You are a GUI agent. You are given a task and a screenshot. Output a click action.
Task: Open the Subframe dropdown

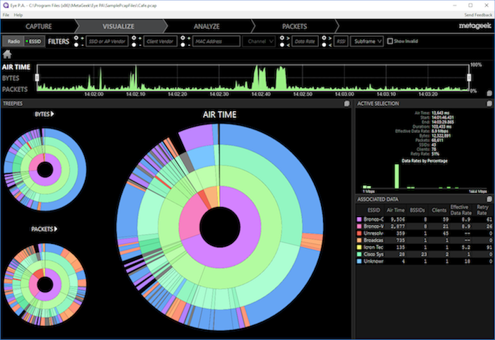(367, 42)
